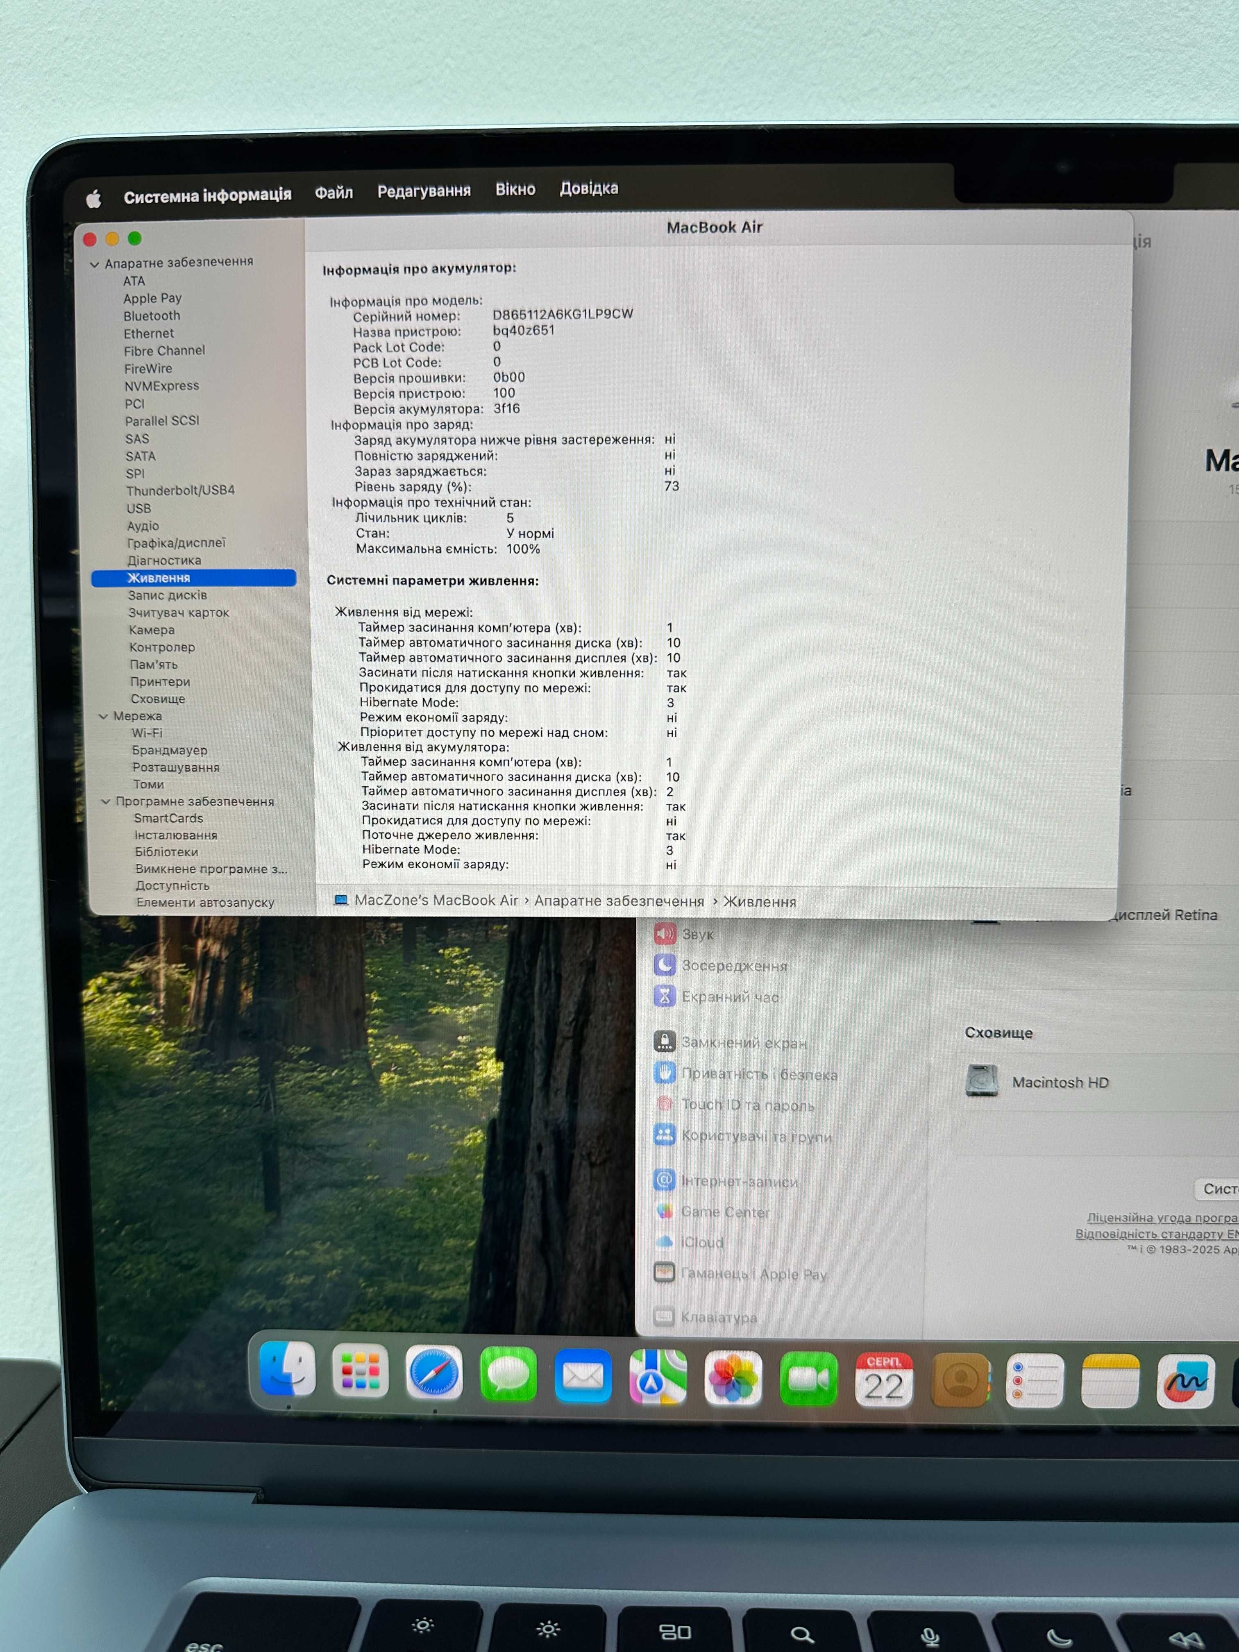
Task: Click Користувачі та групи icon
Action: pos(664,1135)
